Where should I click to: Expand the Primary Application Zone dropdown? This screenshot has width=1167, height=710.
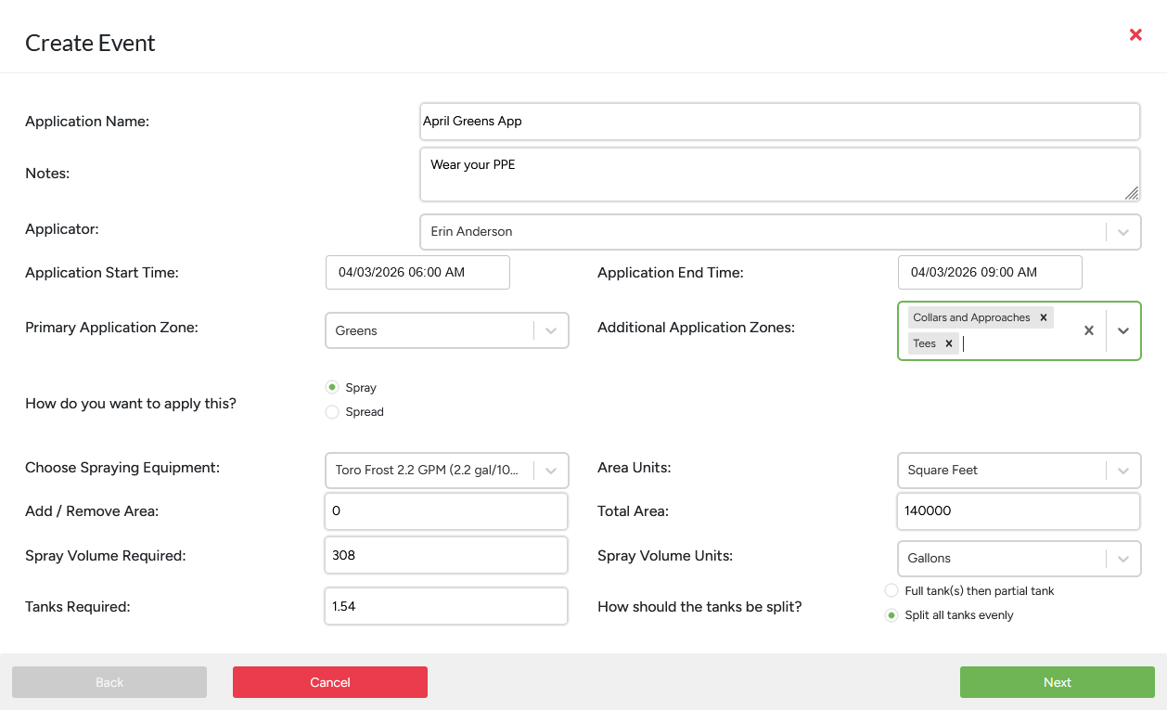coord(550,330)
